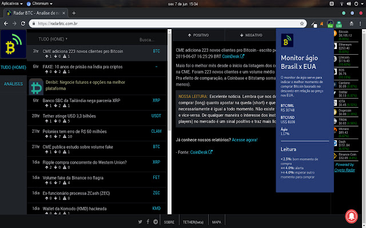
Task: Open the CoinDesk link beside the date
Action: click(233, 56)
